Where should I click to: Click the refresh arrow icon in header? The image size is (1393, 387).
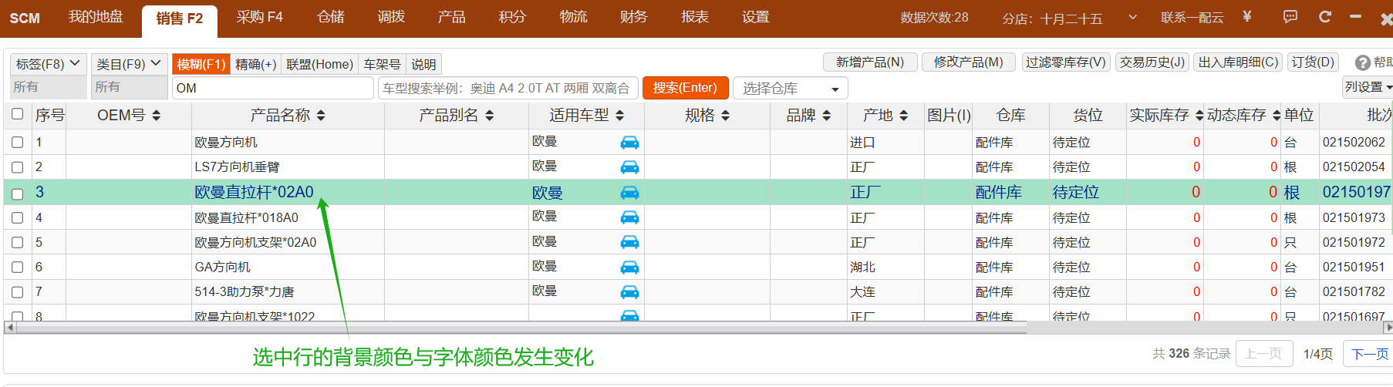(x=1325, y=16)
